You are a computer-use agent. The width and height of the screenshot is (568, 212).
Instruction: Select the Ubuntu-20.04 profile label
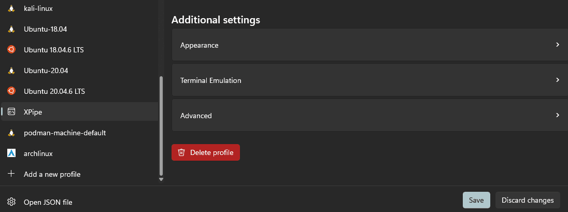46,70
